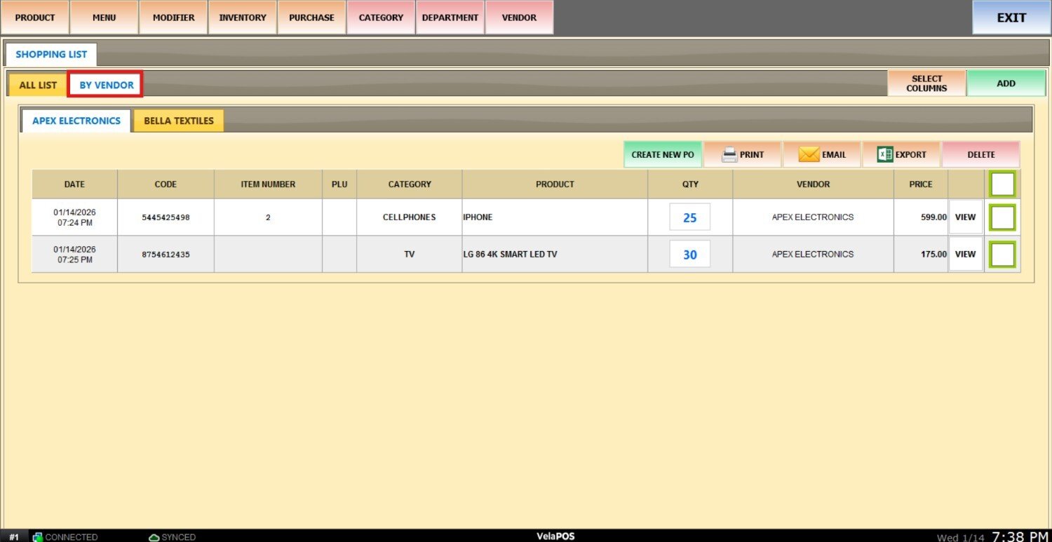Open the Select Columns chooser
This screenshot has width=1052, height=542.
pos(926,83)
